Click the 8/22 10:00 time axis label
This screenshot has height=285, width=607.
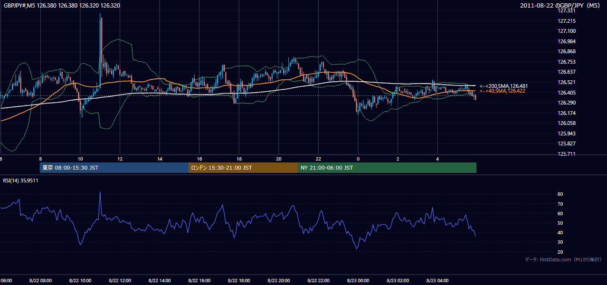coord(80,281)
